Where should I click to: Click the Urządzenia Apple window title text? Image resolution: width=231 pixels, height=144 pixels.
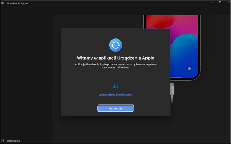[x=17, y=3]
